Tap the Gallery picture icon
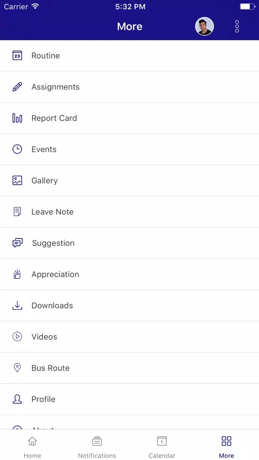Viewport: 259px width, 460px height. coord(17,180)
